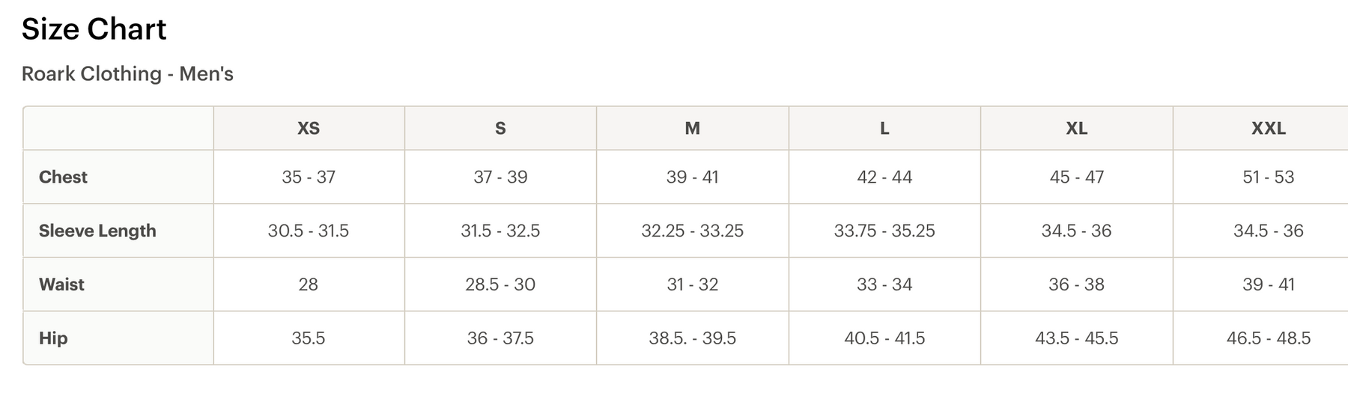
Task: Click the XS chest value 35 - 37
Action: coord(309,177)
